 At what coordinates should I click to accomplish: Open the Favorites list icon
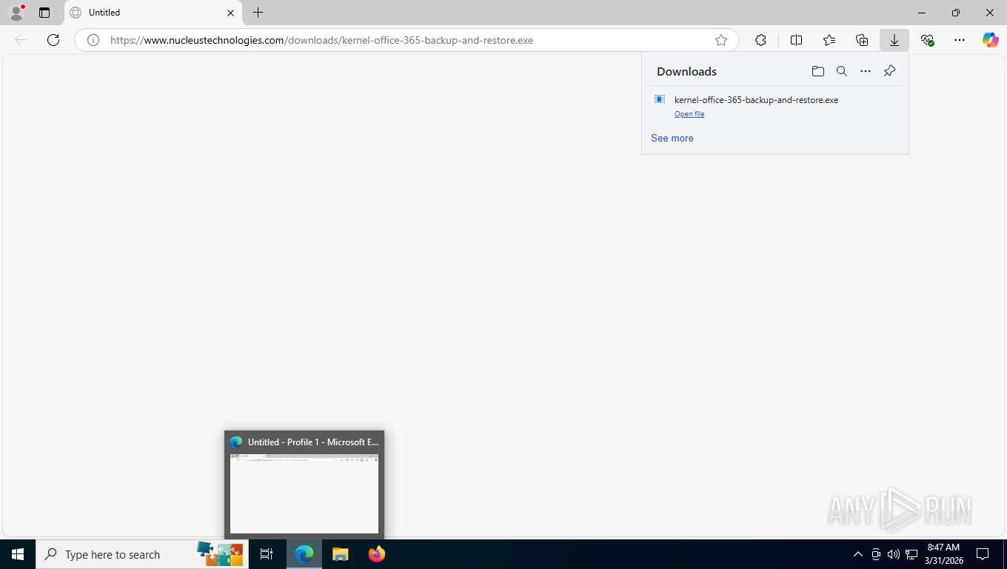pos(829,40)
